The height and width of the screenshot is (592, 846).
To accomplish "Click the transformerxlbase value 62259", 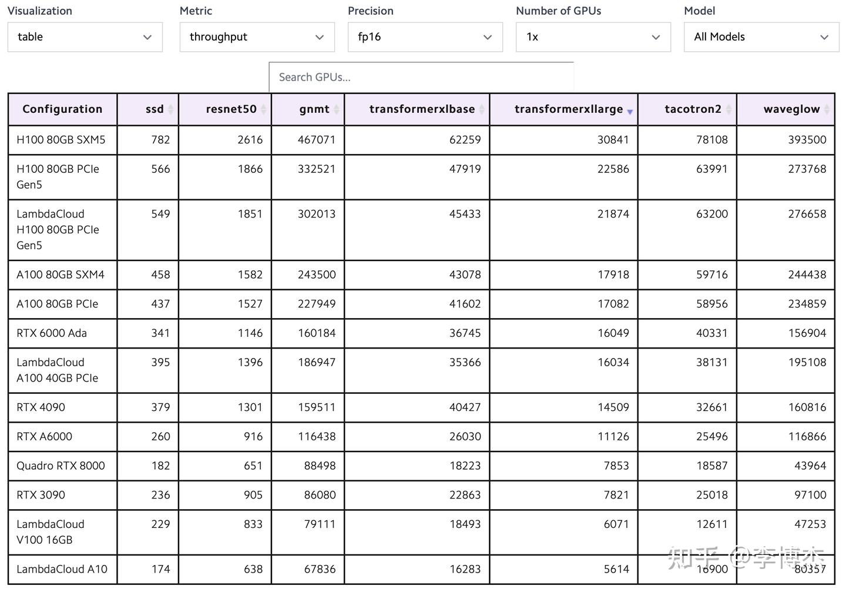I will [465, 140].
